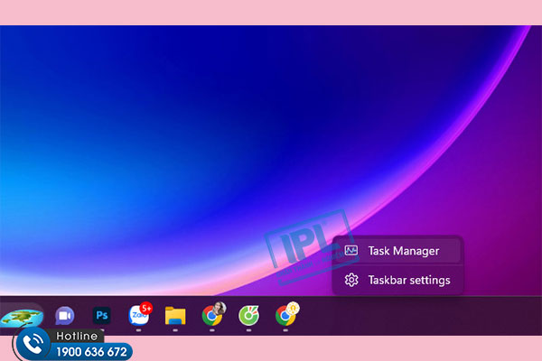542x361 pixels.
Task: Open Task Manager from the context menu
Action: point(397,251)
